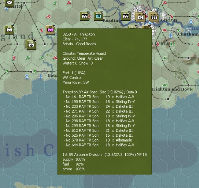
Task: Click the No.295 RAF TR Sqn row
Action: pyautogui.click(x=99, y=116)
